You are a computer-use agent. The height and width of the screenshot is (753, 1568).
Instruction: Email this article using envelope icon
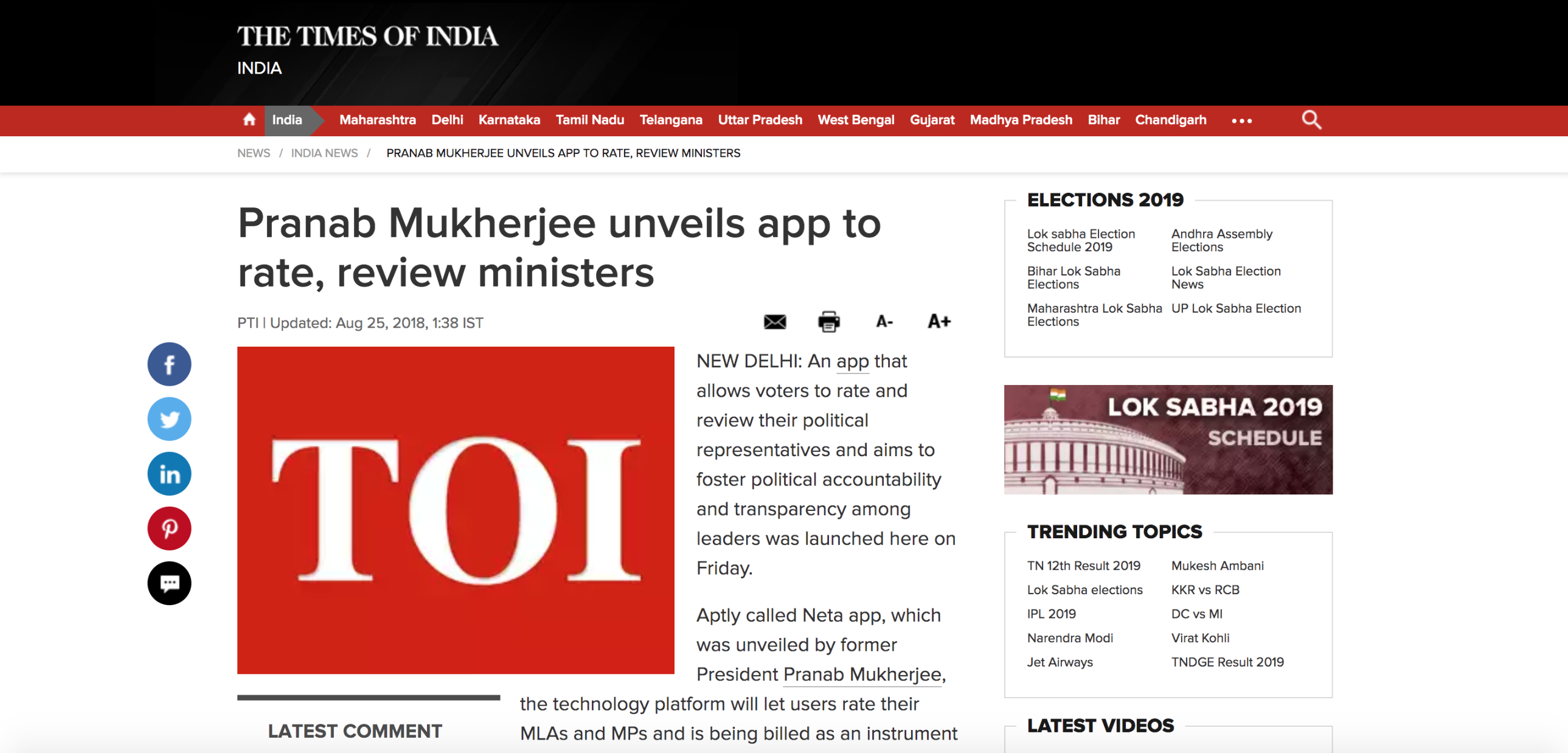click(x=774, y=321)
